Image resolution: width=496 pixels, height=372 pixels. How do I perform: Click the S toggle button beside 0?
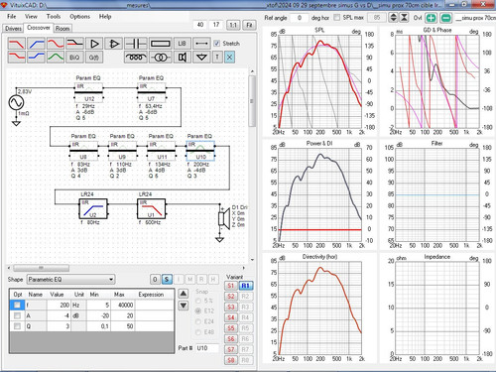pos(167,280)
